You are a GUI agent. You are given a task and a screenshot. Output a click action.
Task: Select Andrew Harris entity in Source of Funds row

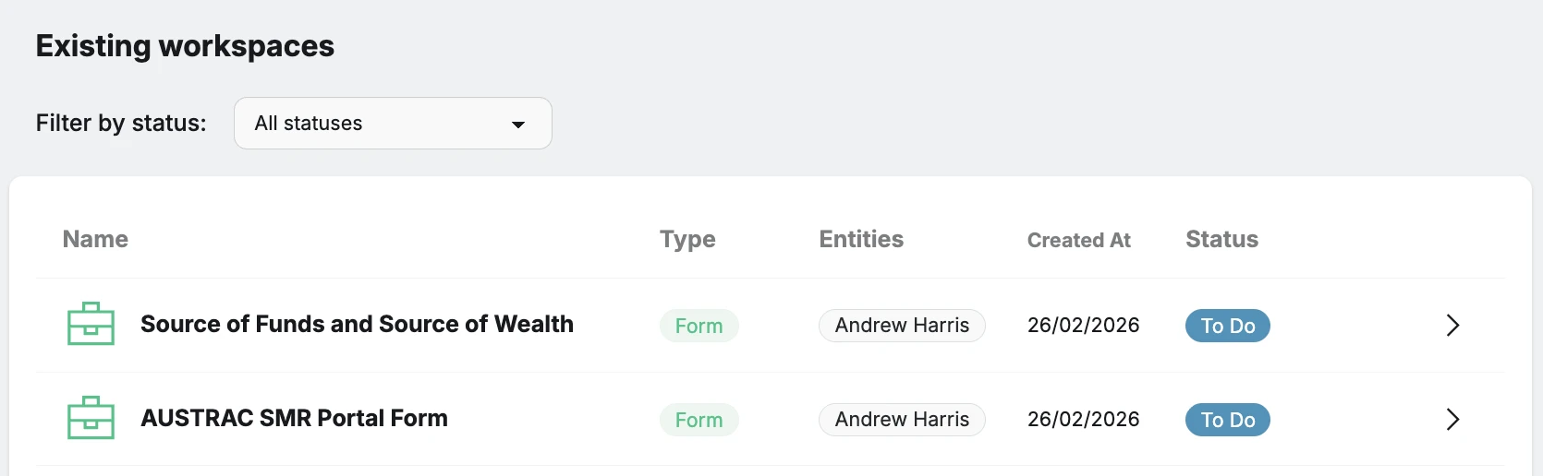902,326
